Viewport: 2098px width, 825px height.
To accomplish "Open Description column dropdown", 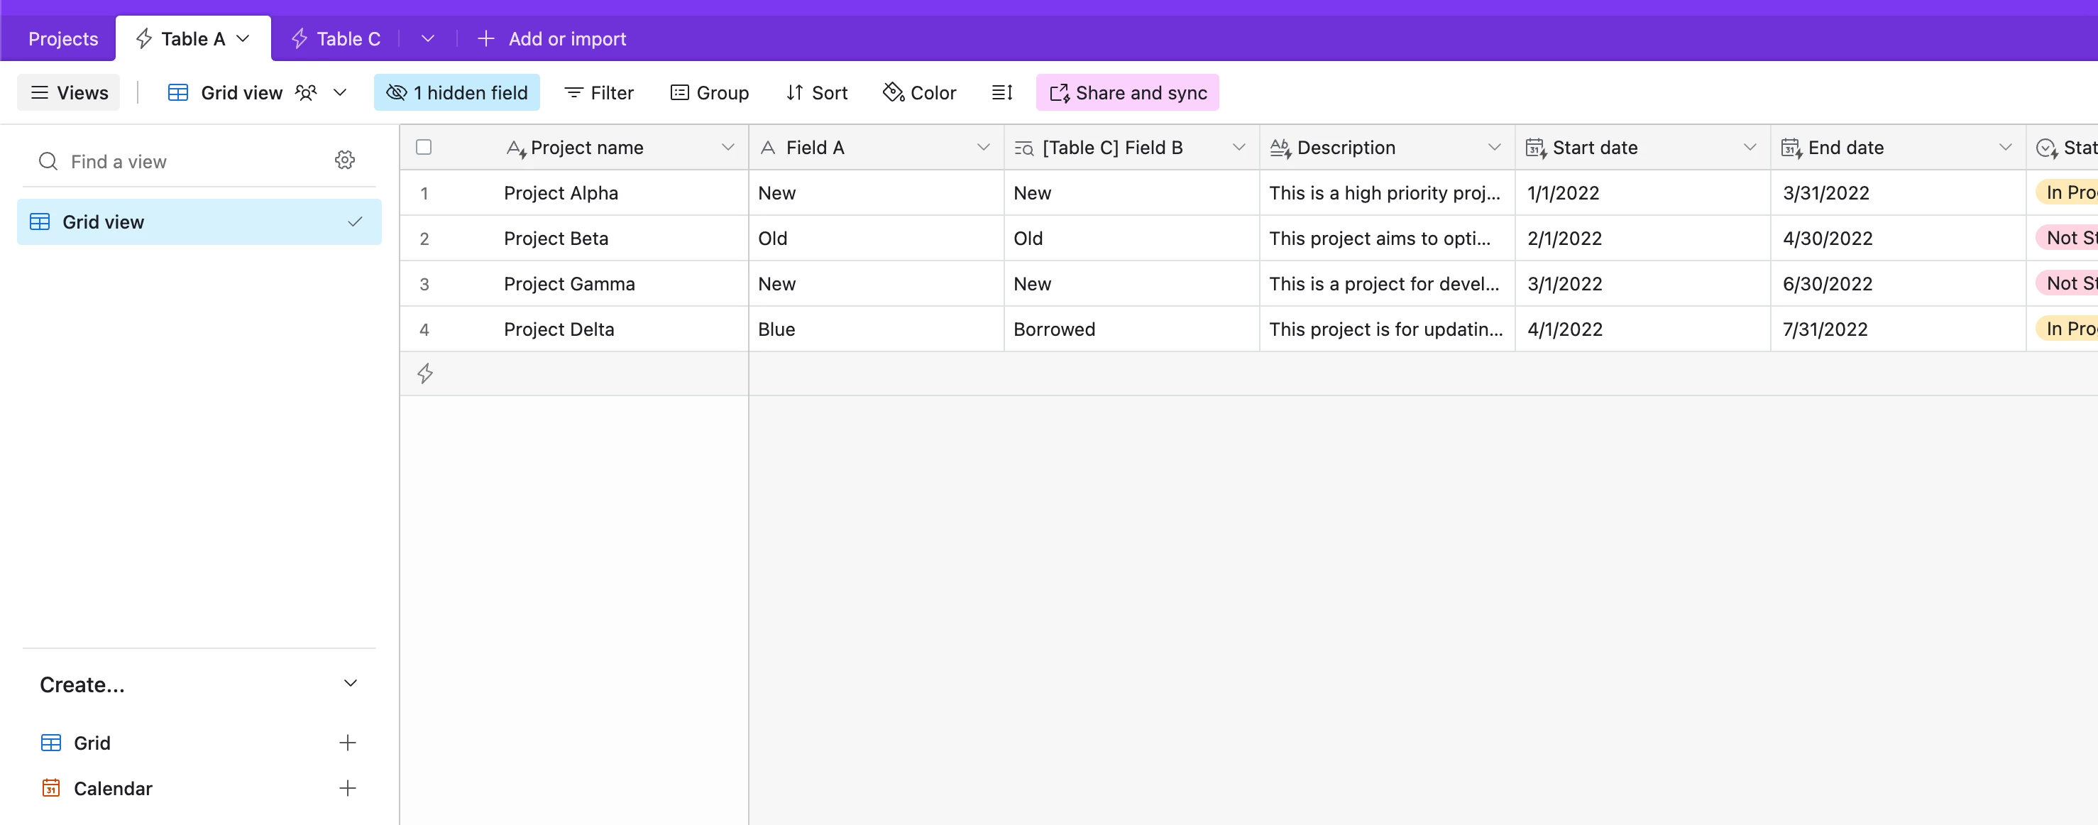I will tap(1495, 148).
